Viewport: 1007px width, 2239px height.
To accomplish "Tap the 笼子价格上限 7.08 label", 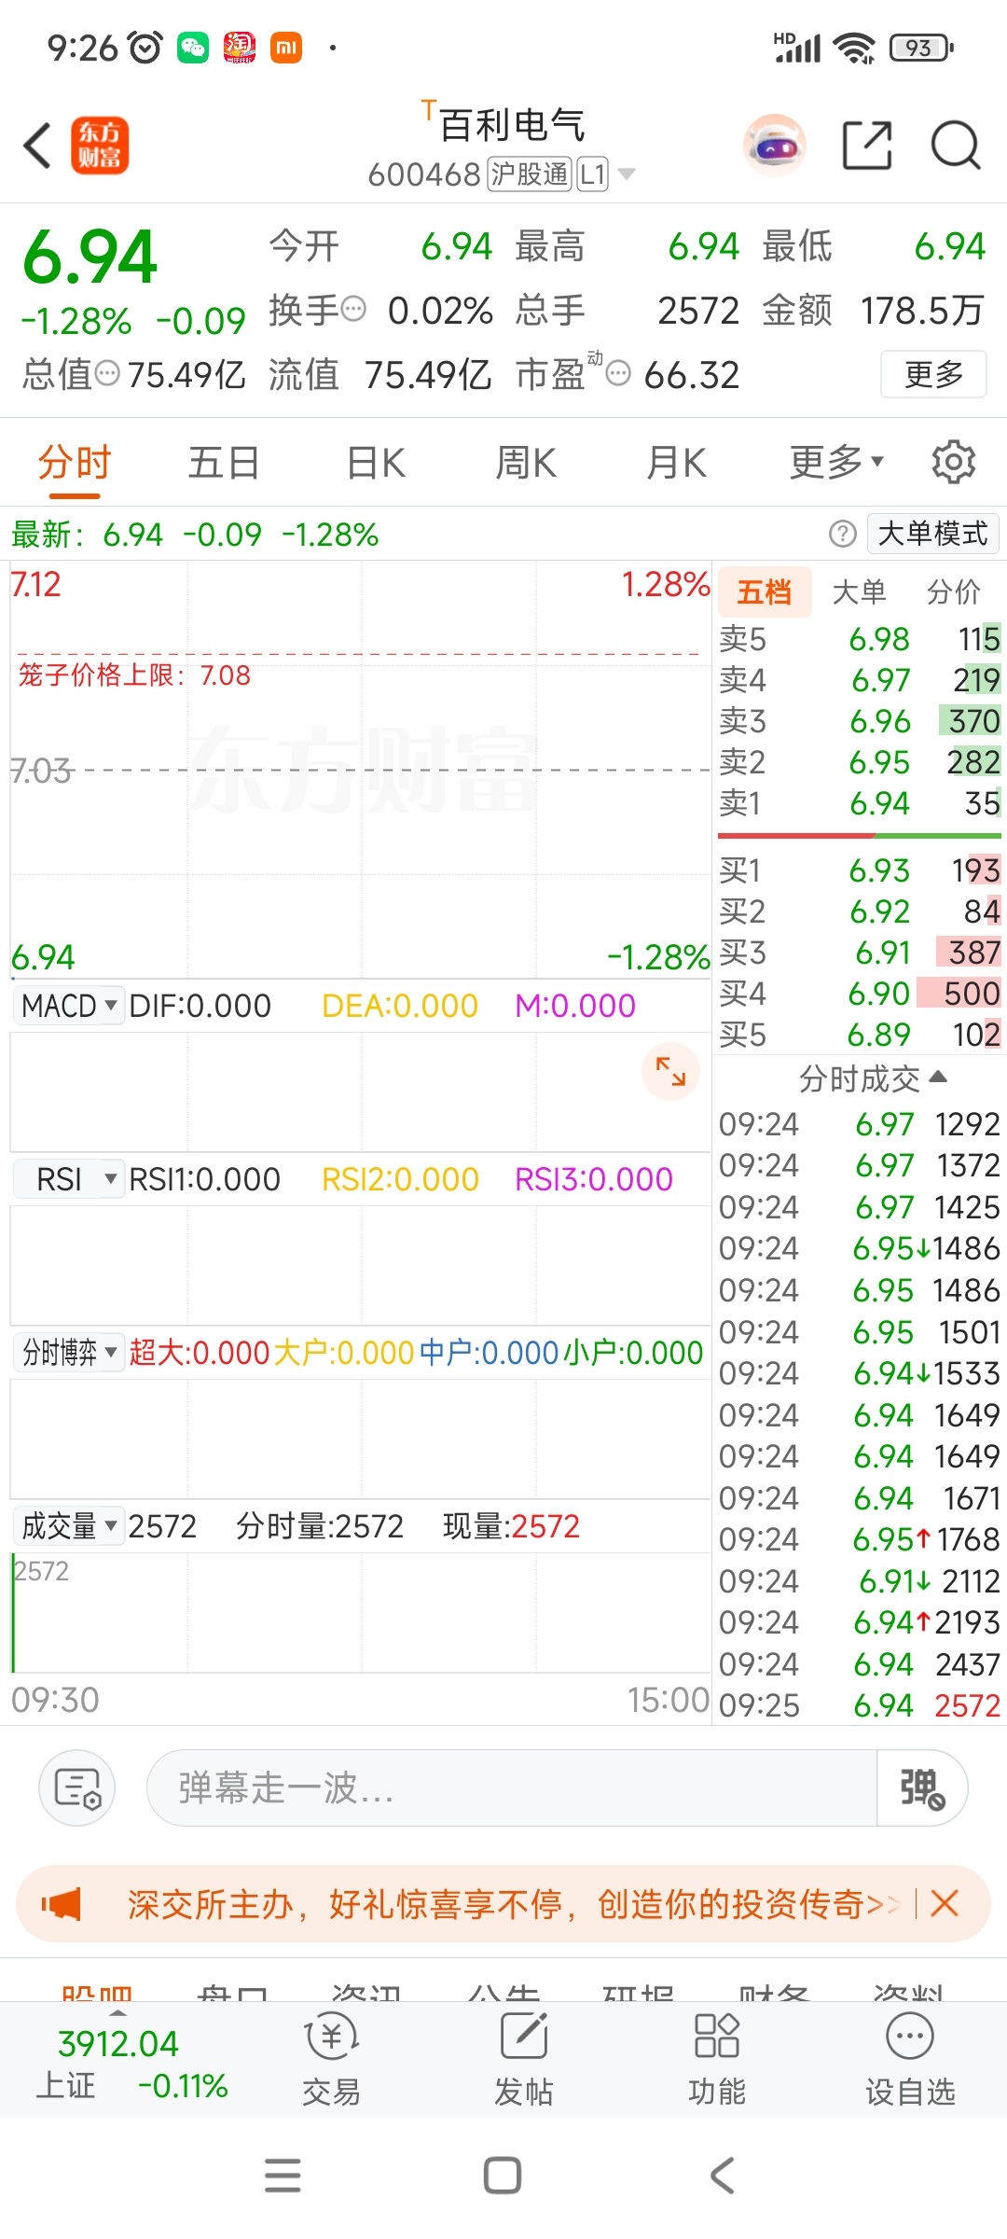I will [x=134, y=674].
